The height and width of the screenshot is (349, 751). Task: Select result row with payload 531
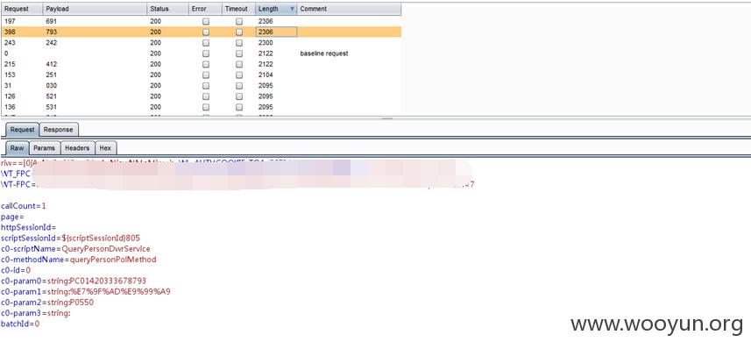coord(202,107)
